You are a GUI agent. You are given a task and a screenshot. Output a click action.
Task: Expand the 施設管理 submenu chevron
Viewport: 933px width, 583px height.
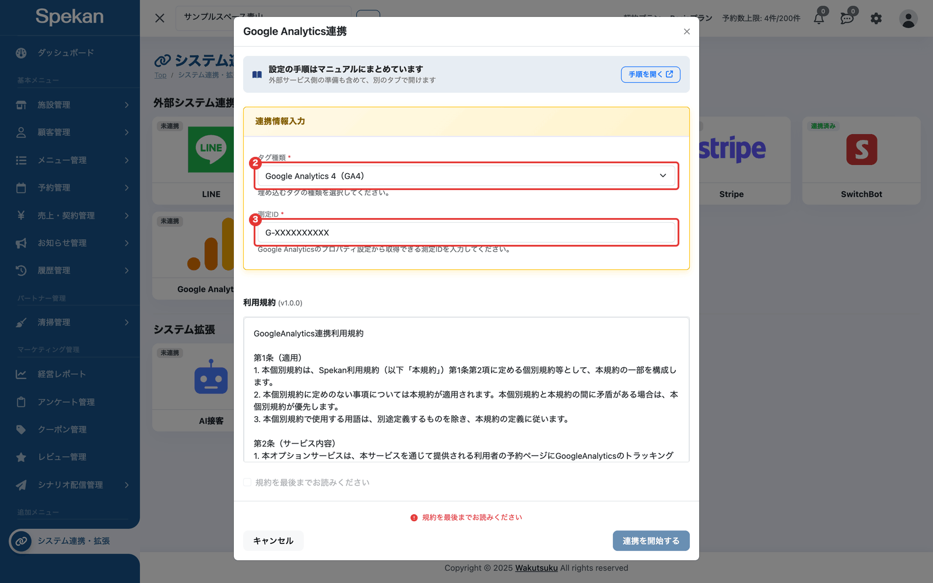(127, 105)
